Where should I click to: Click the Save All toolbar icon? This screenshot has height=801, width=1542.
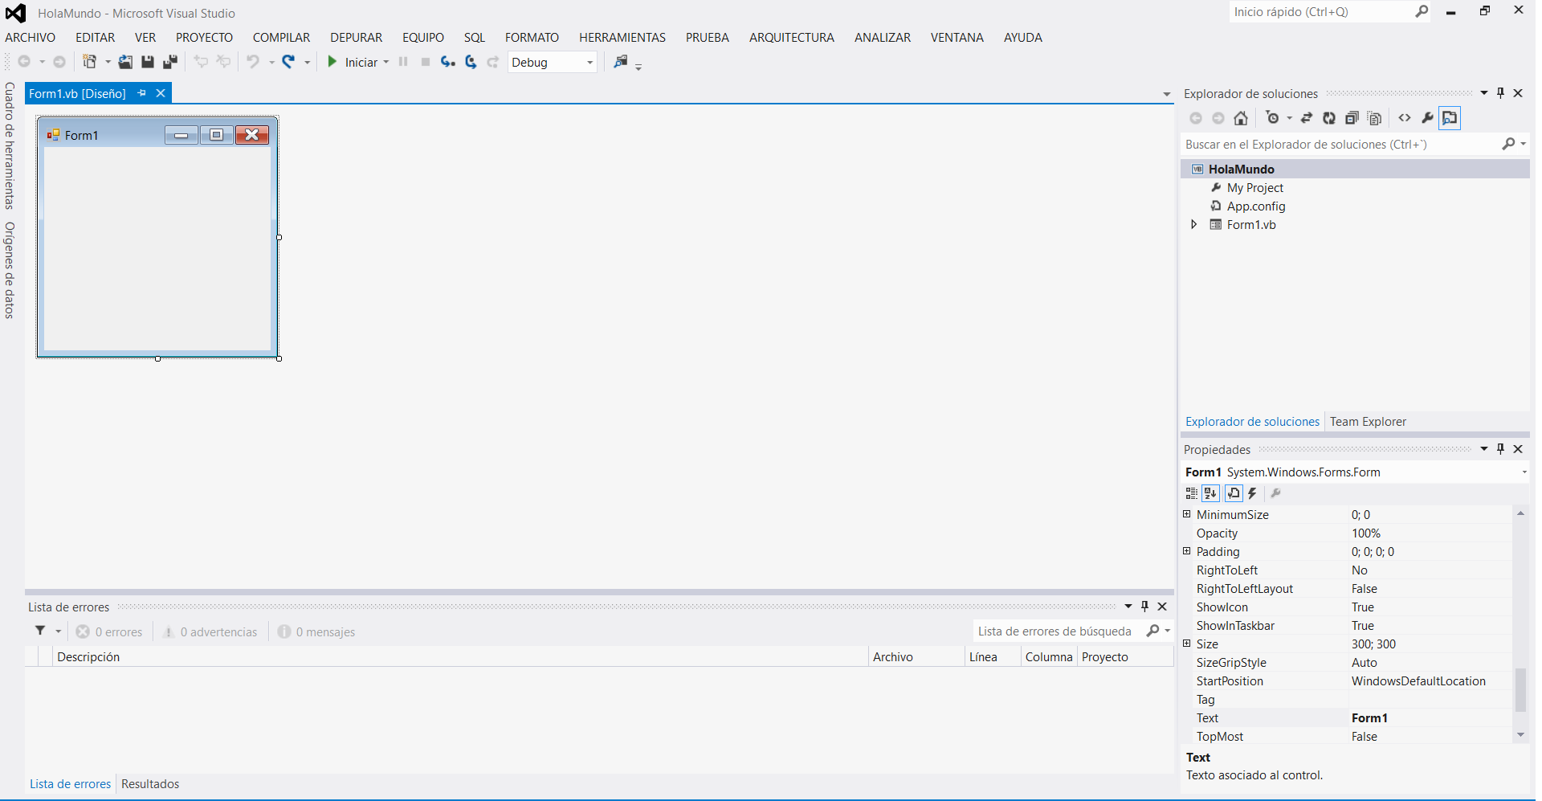(170, 62)
